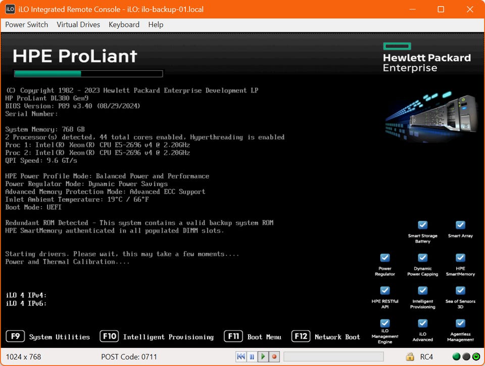The image size is (485, 366).
Task: Click the iLO 4 IPv4 line
Action: point(26,295)
